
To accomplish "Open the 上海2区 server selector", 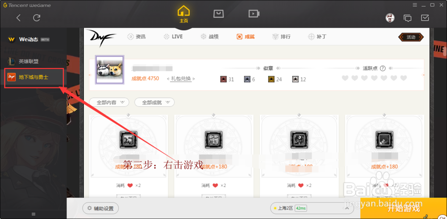I will click(x=312, y=208).
